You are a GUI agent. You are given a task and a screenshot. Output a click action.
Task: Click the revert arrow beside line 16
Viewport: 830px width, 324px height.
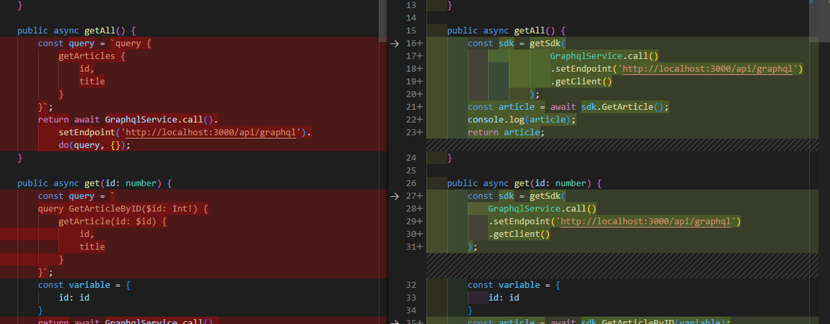(395, 44)
